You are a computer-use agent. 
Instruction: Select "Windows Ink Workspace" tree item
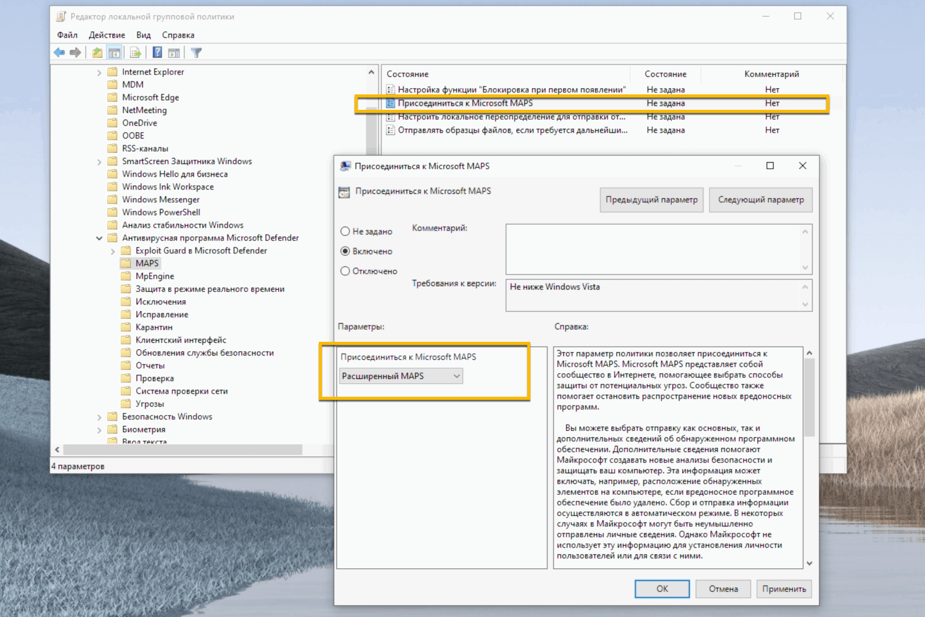(168, 187)
